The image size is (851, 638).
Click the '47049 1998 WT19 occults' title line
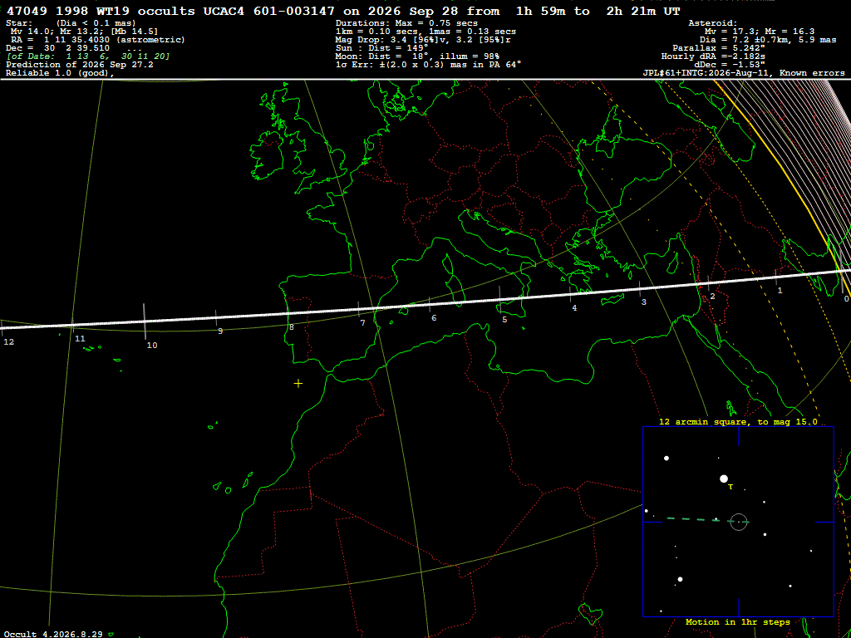coord(101,12)
